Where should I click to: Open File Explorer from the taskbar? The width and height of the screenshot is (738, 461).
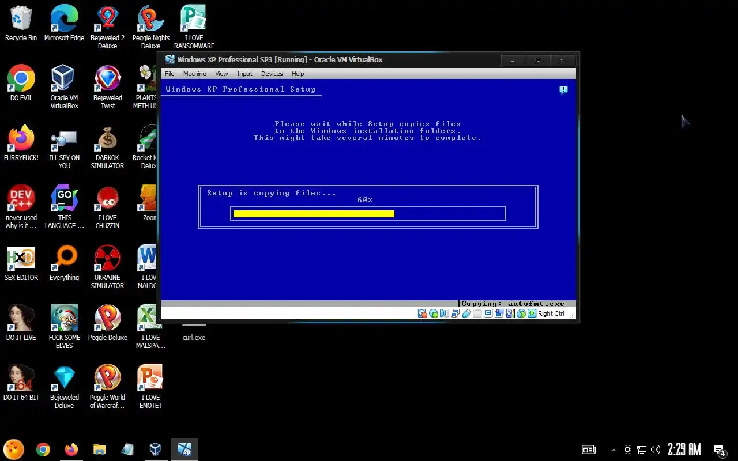point(99,449)
